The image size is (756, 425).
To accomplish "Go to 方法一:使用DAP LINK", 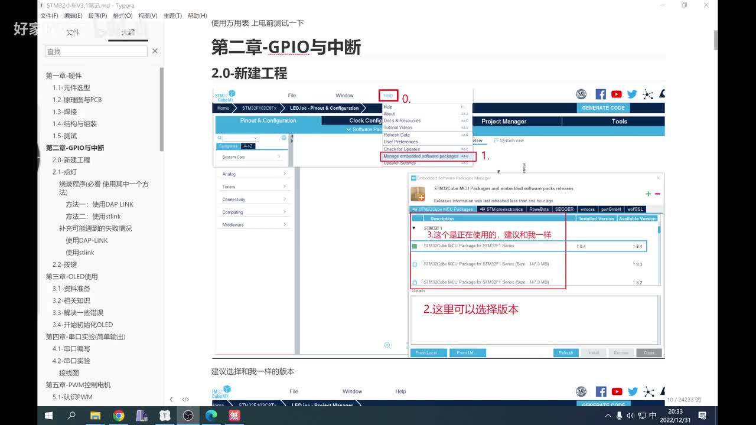I will 100,204.
